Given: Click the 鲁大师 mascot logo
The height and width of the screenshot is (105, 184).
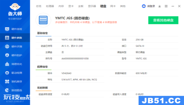Looking at the screenshot, I should [x=15, y=7].
